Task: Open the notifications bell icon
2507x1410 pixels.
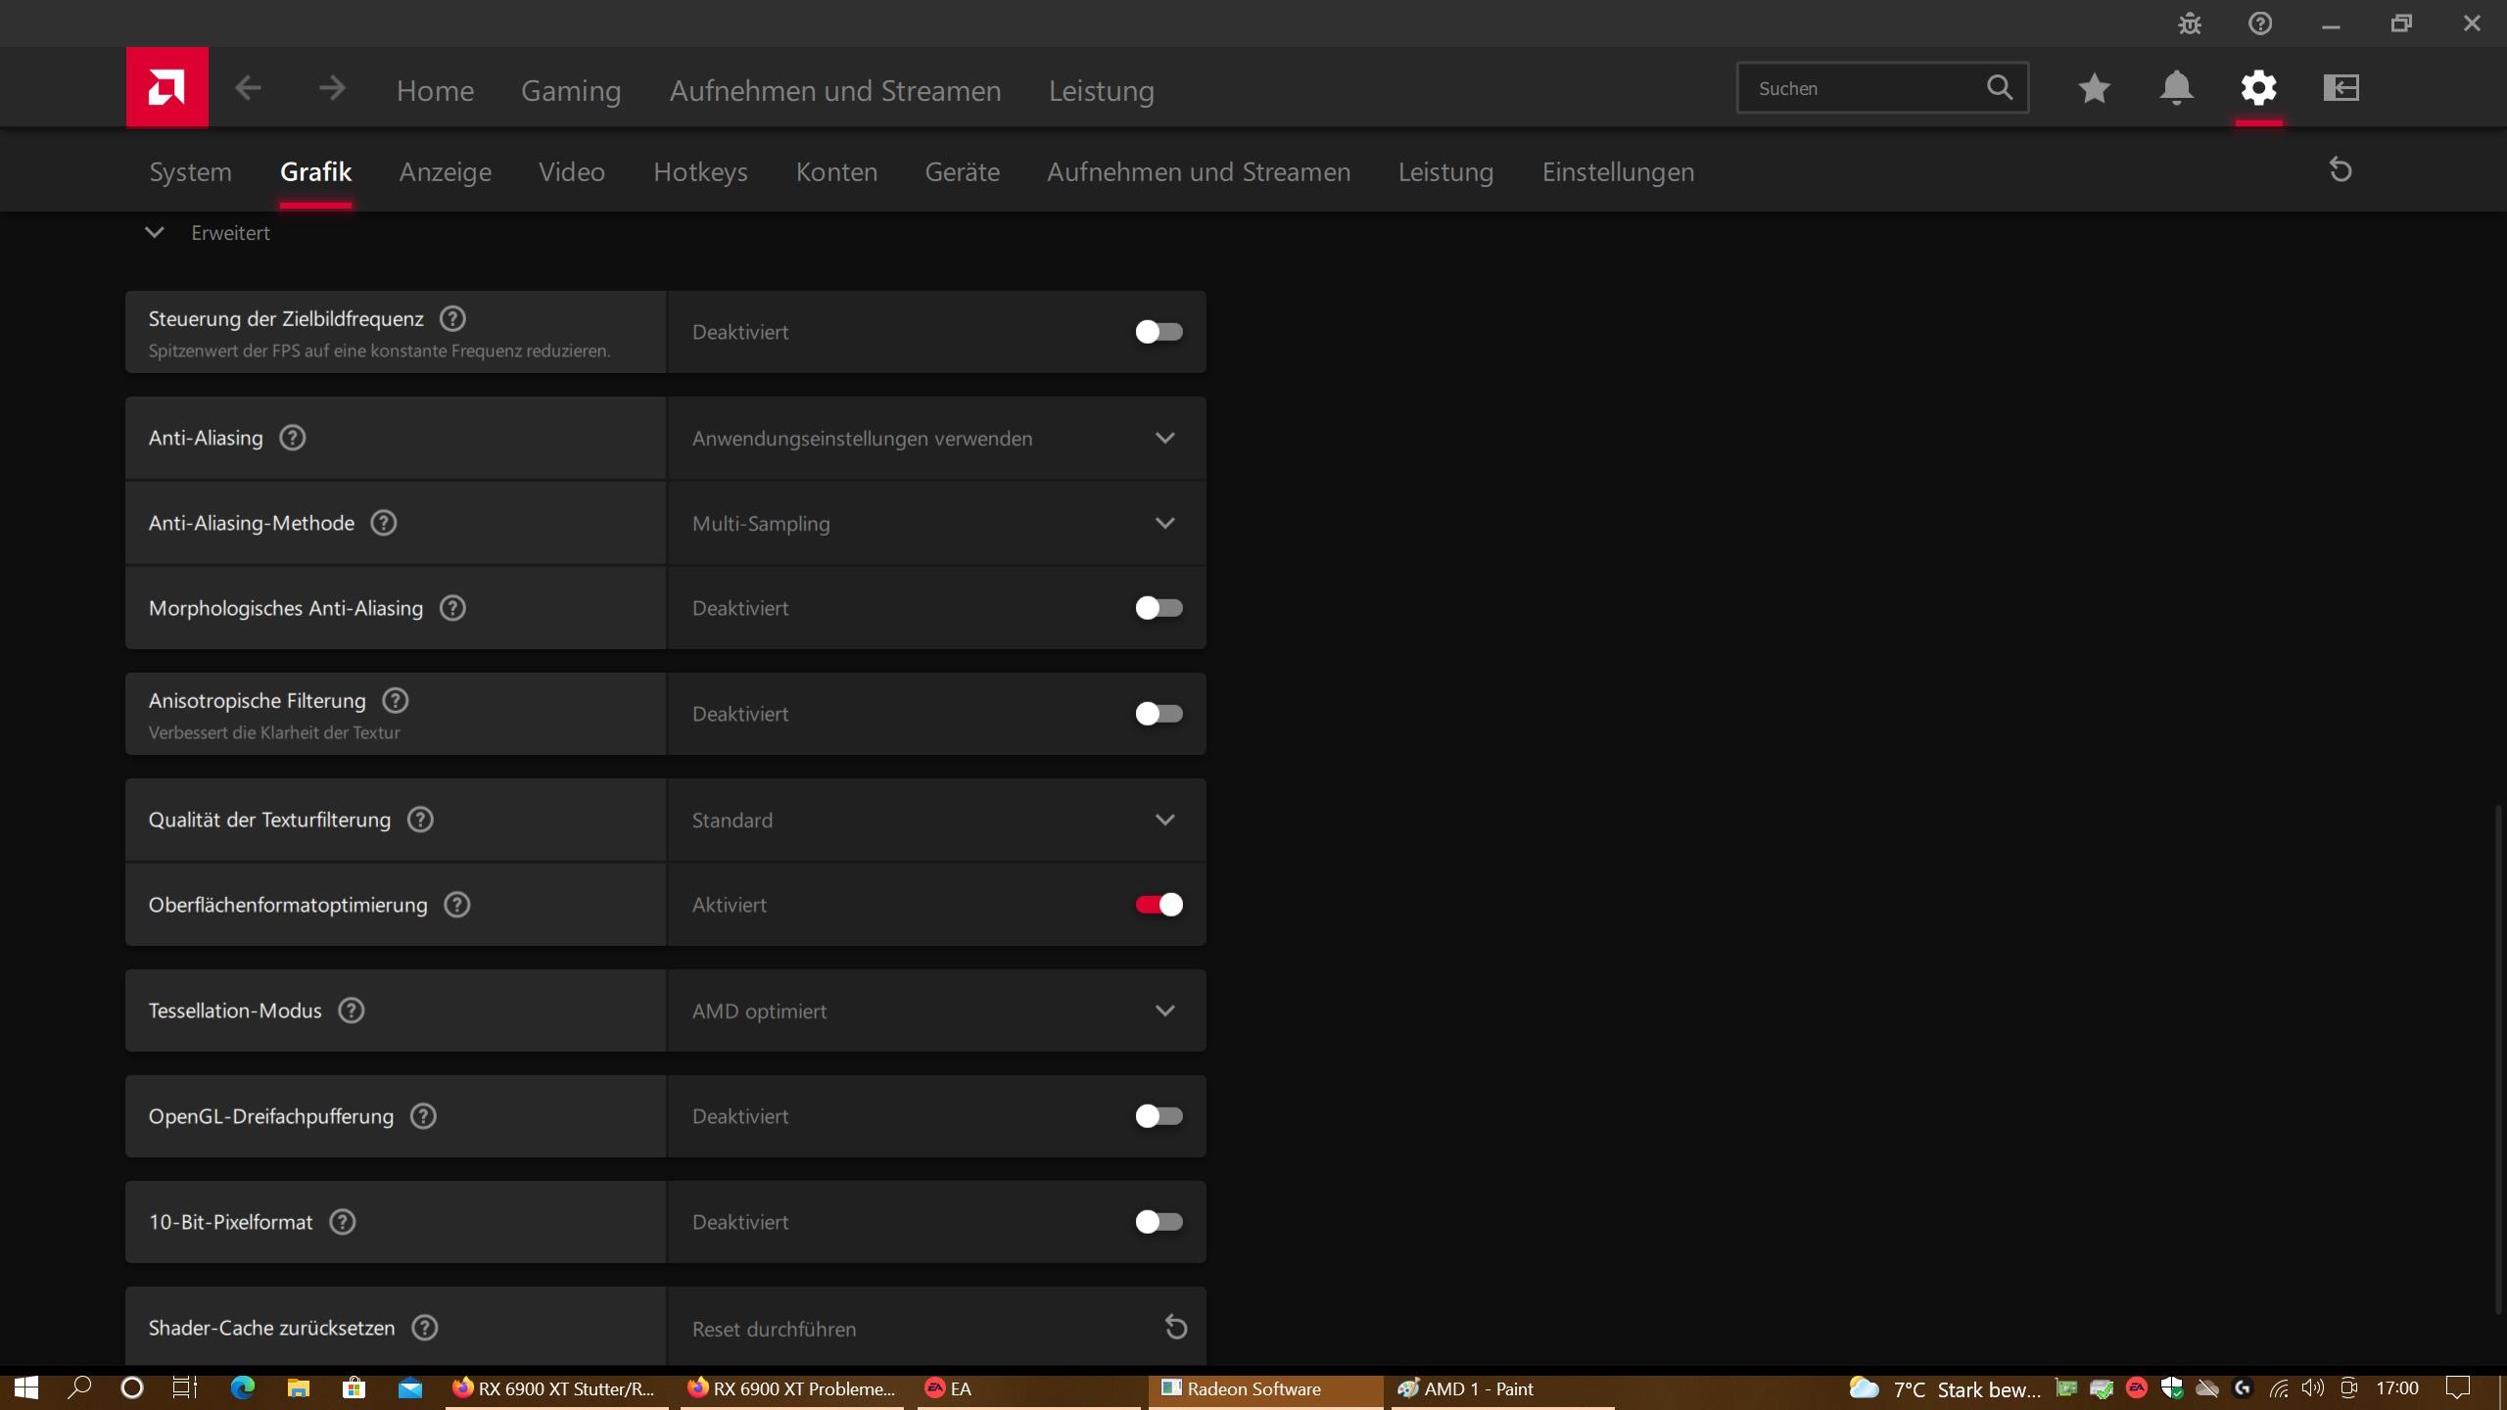Action: click(x=2176, y=88)
